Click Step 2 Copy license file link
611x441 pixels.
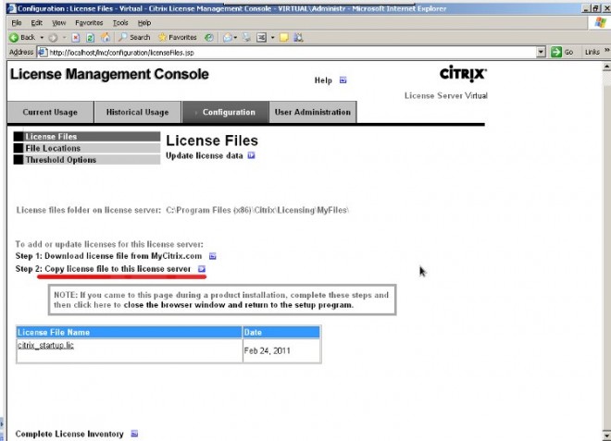(x=104, y=269)
